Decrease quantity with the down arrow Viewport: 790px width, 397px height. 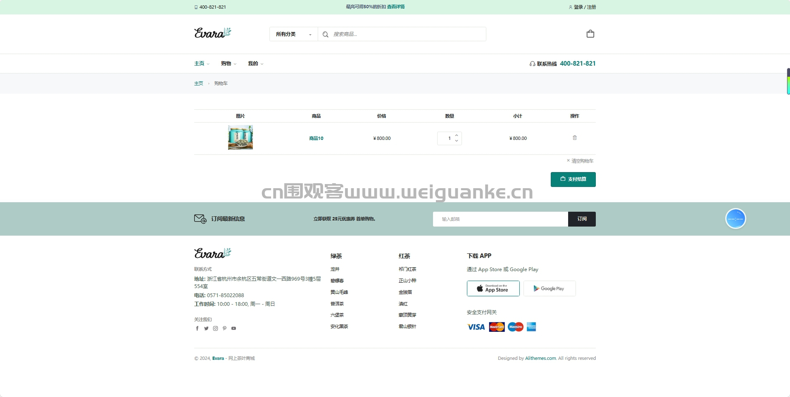coord(457,141)
